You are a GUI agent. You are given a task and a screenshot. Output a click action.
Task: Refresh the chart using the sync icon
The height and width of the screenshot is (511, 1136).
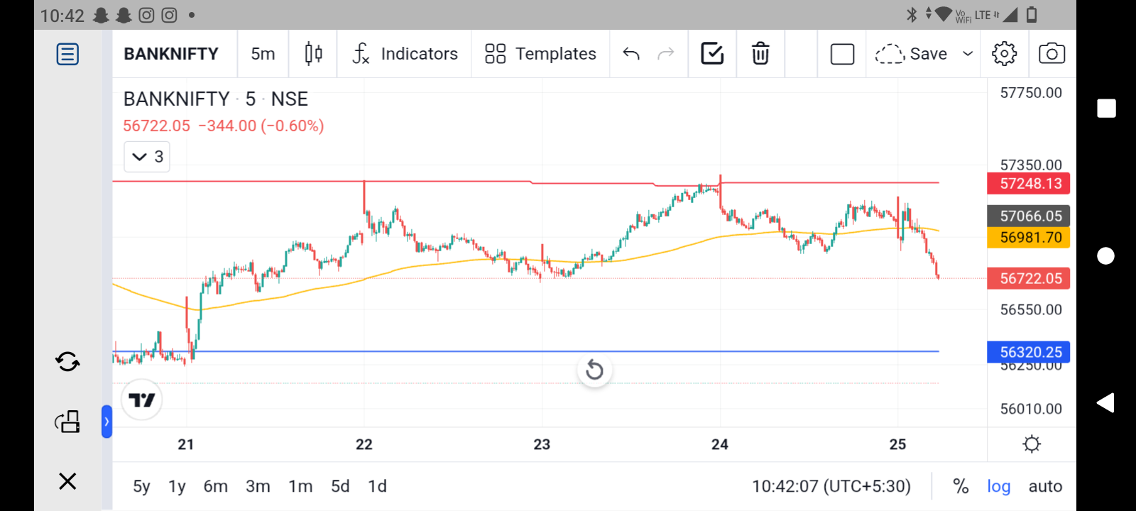pyautogui.click(x=67, y=362)
